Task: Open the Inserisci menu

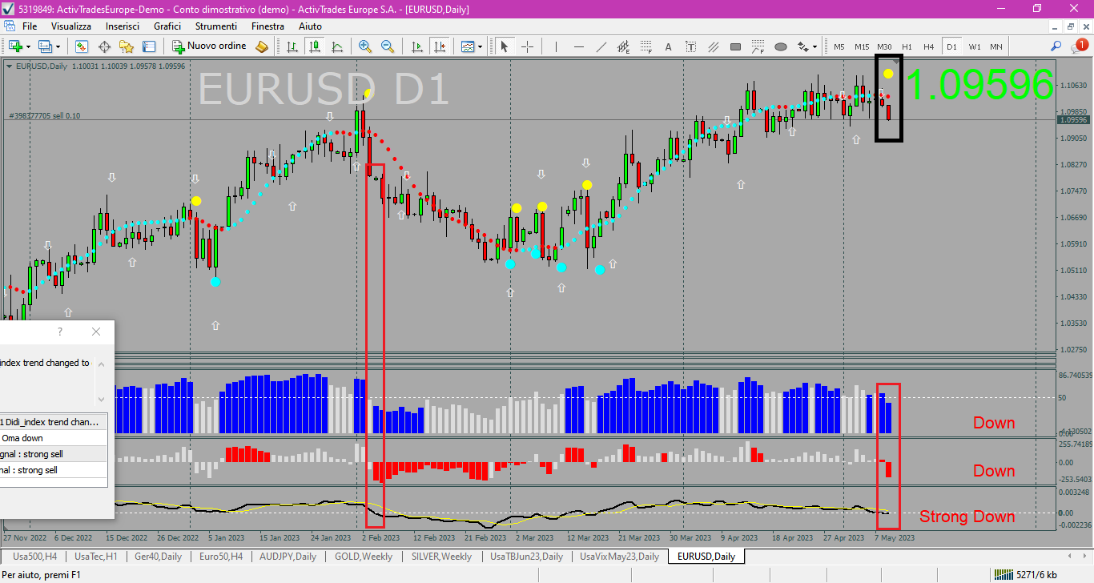Action: point(123,26)
